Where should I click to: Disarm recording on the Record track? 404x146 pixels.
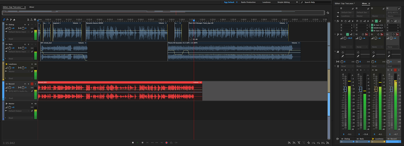coord(32,84)
